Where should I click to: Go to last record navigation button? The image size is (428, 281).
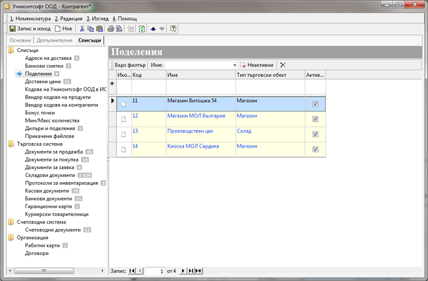click(x=191, y=271)
